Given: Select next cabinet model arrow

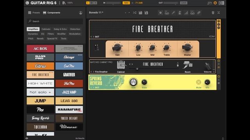Looking at the screenshot, I should point(132,64).
